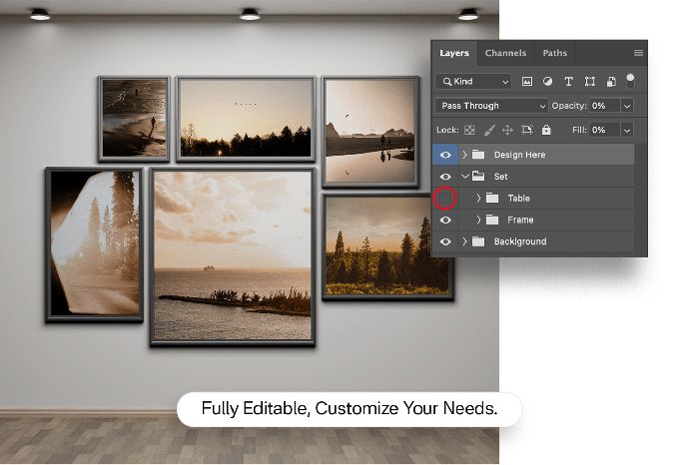
Task: Open the Layers panel flyout menu
Action: tap(638, 53)
